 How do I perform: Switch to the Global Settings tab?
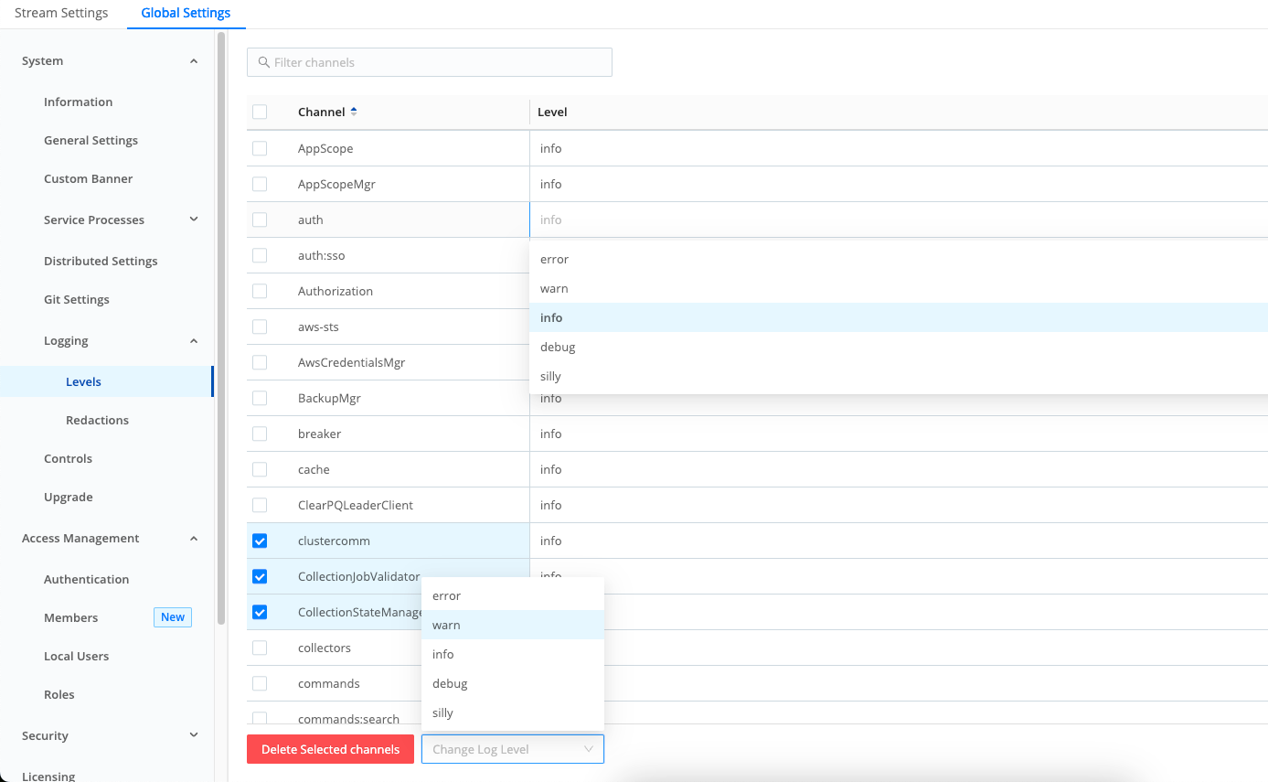pyautogui.click(x=186, y=13)
